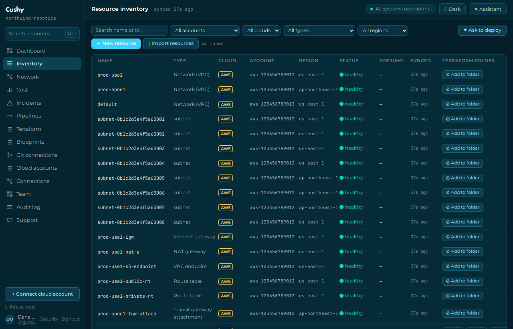This screenshot has width=513, height=329.
Task: Add subnet-0b1c2d3e4f5a60005 to folder
Action: [463, 178]
